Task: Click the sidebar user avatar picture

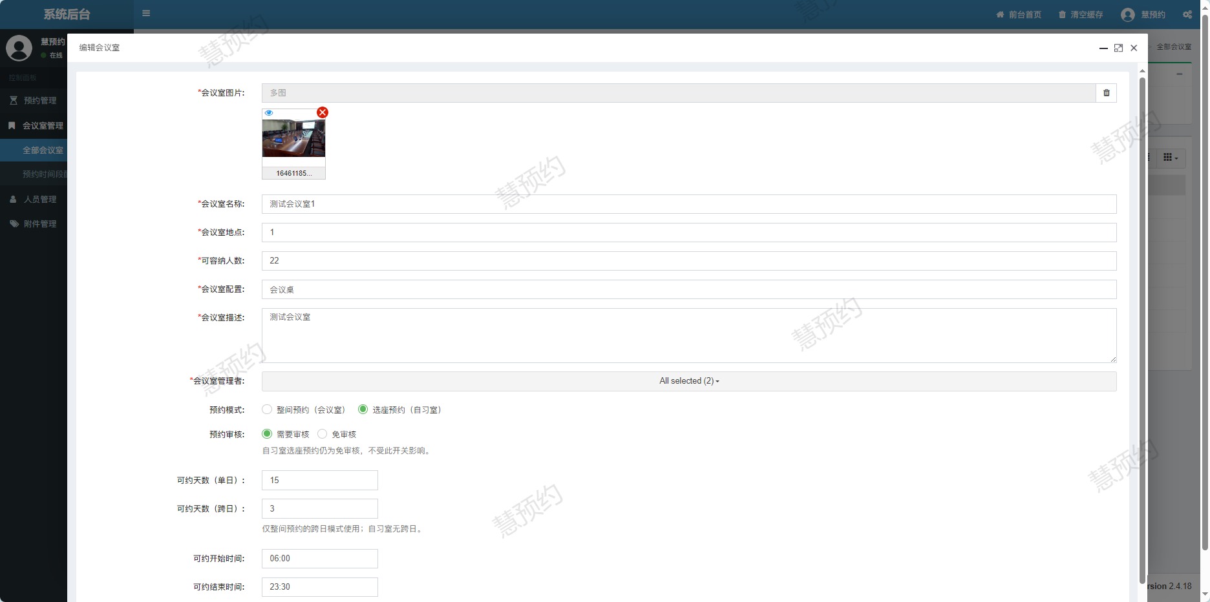Action: [x=19, y=48]
